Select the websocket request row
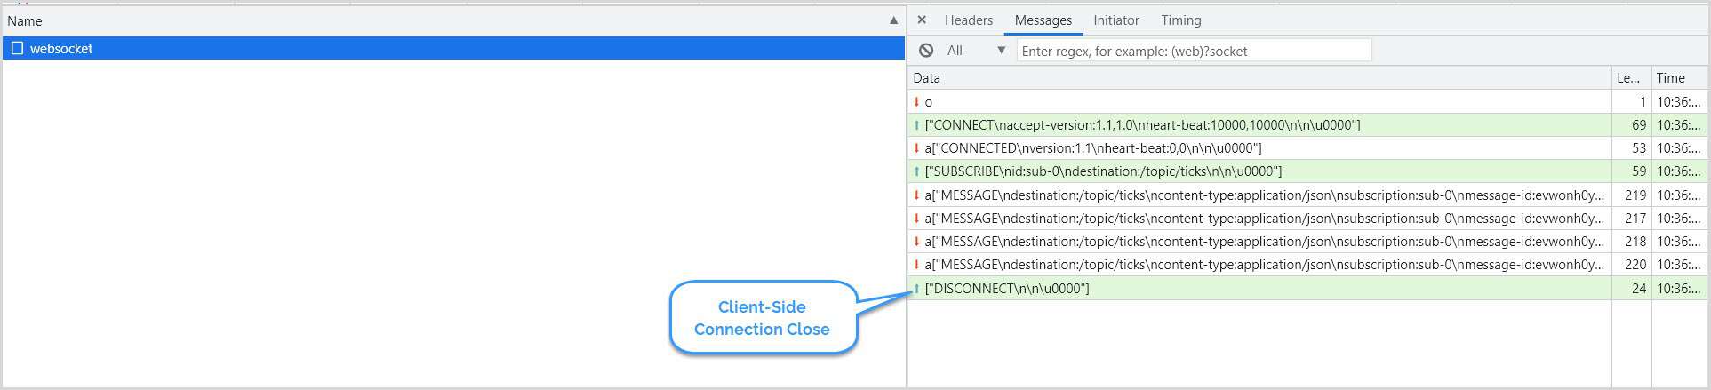 pos(444,48)
